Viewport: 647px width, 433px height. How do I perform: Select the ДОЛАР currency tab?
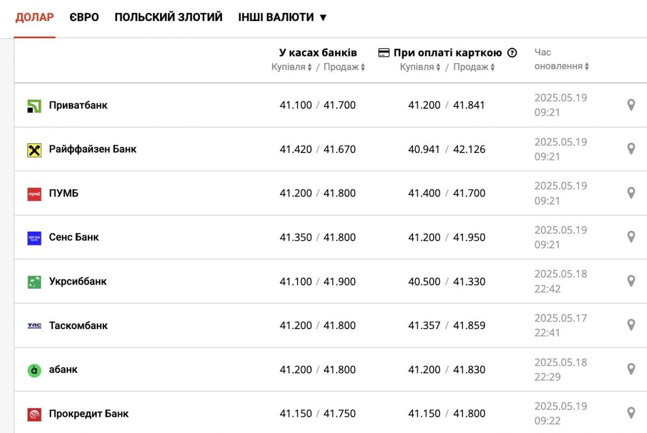coord(35,17)
